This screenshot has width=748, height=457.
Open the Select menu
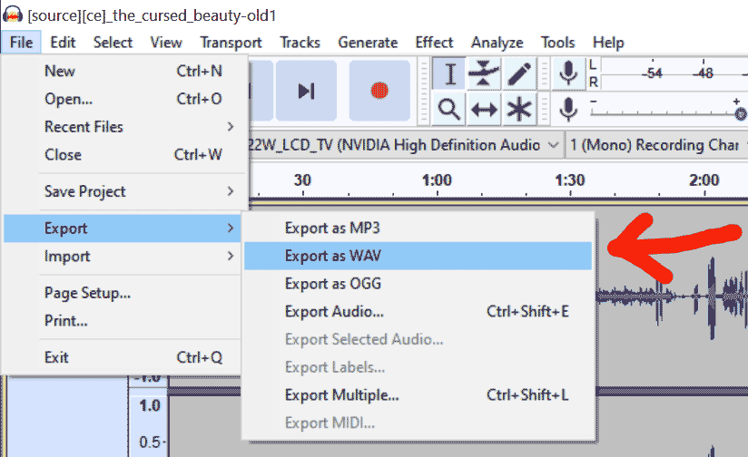pyautogui.click(x=113, y=43)
